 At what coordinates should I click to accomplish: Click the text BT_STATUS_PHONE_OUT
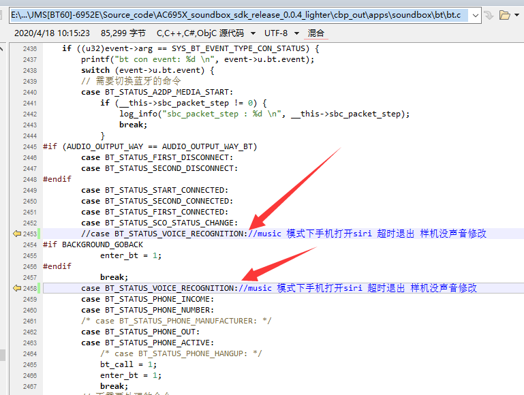(x=150, y=332)
